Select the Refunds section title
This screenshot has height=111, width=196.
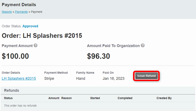pyautogui.click(x=11, y=90)
